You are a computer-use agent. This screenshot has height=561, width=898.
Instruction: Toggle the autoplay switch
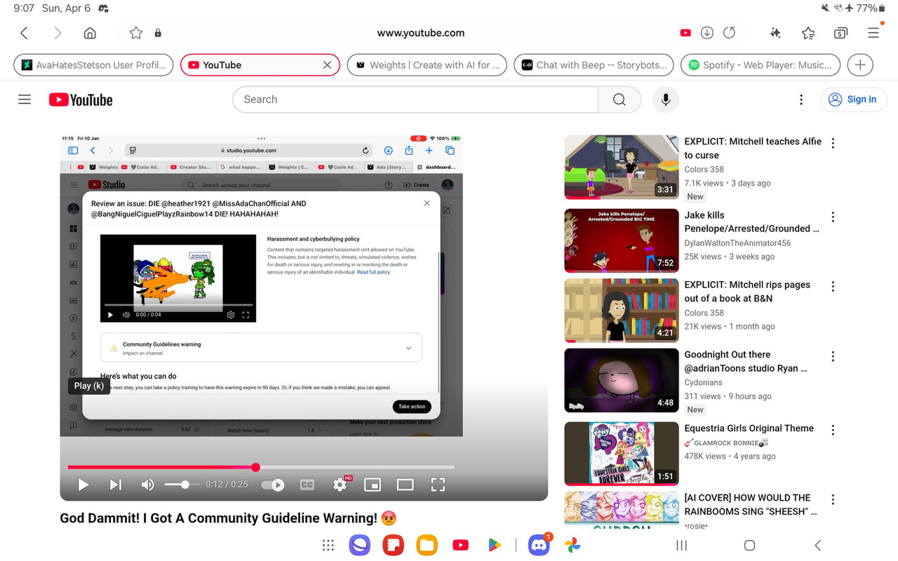pyautogui.click(x=273, y=485)
